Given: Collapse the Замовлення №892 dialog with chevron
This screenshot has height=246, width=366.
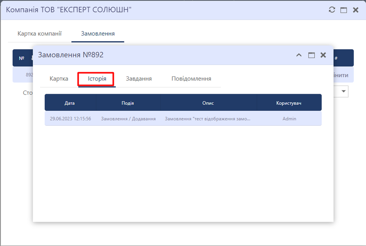Looking at the screenshot, I should 299,55.
